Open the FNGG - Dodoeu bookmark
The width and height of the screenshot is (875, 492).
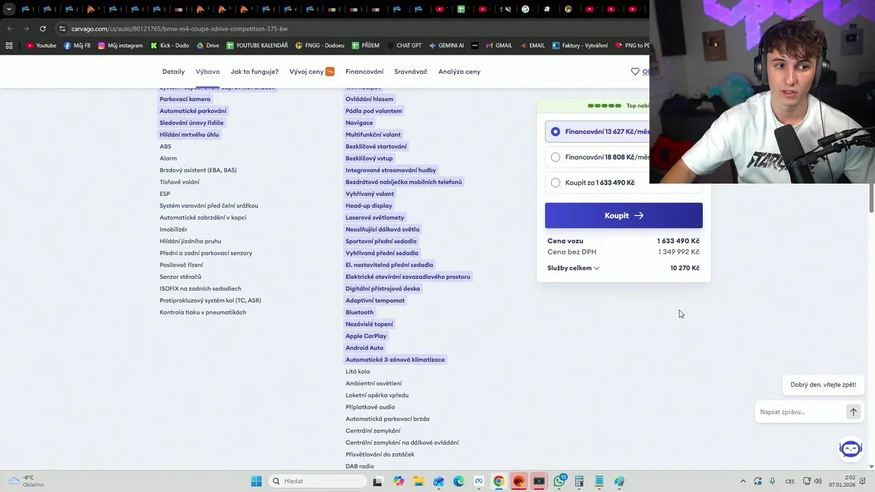(x=320, y=46)
